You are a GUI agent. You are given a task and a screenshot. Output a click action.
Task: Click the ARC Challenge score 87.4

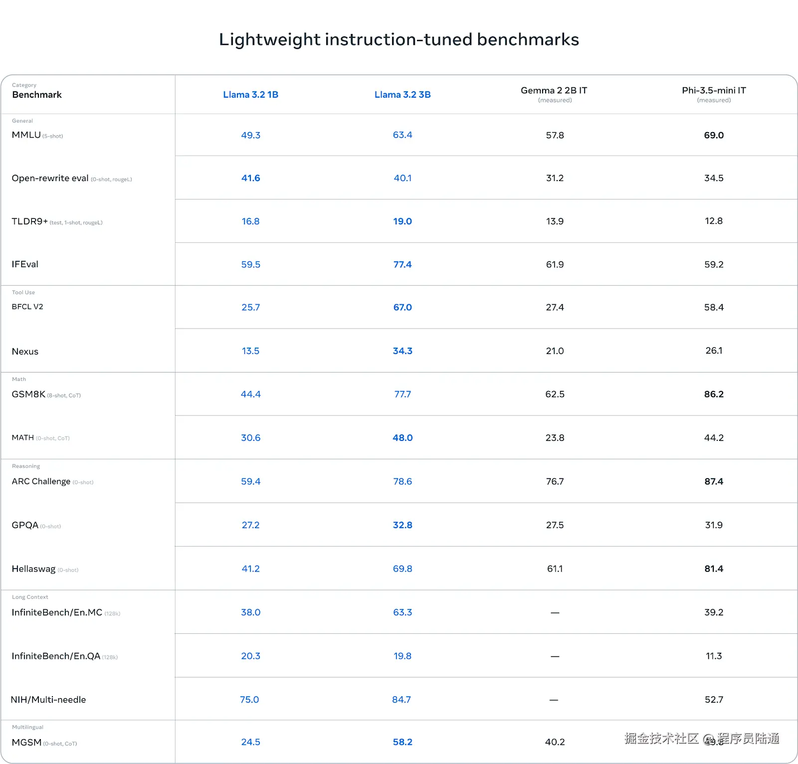click(714, 482)
